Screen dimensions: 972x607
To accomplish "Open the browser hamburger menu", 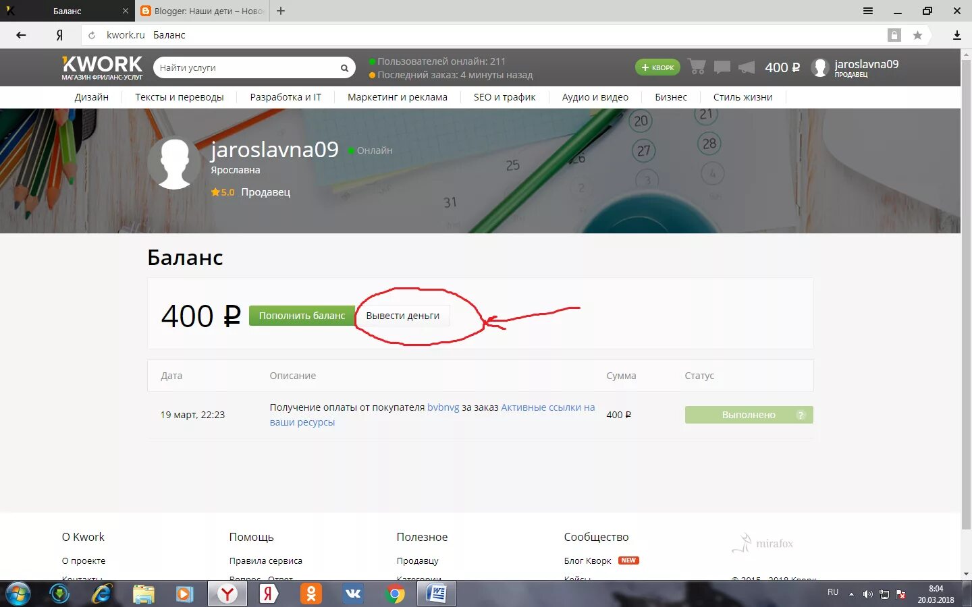I will tap(868, 11).
